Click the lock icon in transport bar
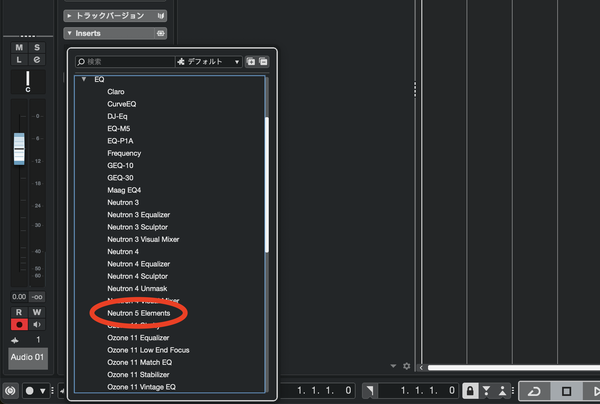Screen dimensions: 600x404 click(x=470, y=391)
